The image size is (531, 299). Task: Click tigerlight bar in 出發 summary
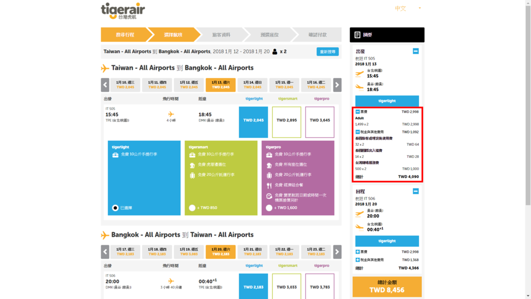click(x=387, y=101)
